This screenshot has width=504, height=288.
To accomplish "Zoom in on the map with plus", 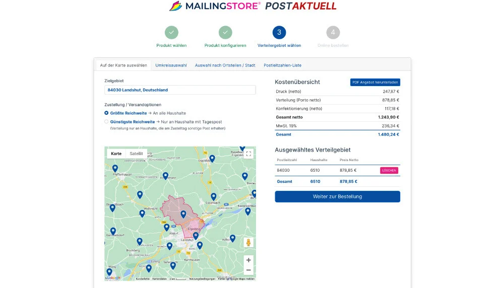I will (248, 260).
